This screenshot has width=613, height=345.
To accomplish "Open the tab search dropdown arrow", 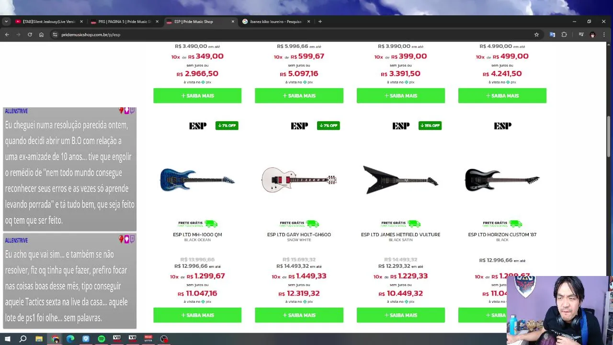I will (x=6, y=22).
